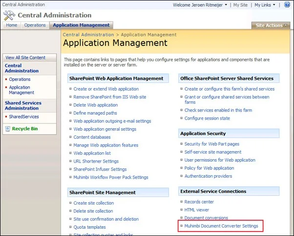Image resolution: width=294 pixels, height=236 pixels.
Task: Click the Recycle Bin icon in sidebar
Action: (7, 129)
